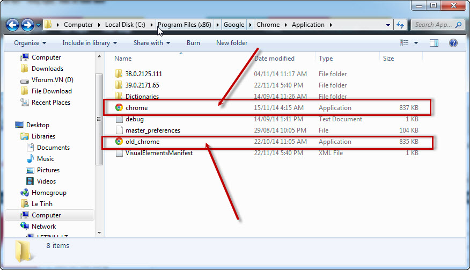Viewport: 470px width, 270px height.
Task: Go forward with the Forward arrow button
Action: point(27,25)
